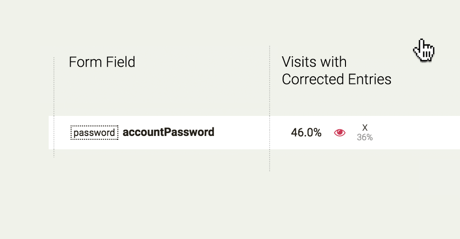Click empty white row area right of 36%
This screenshot has width=460, height=239.
click(x=417, y=133)
